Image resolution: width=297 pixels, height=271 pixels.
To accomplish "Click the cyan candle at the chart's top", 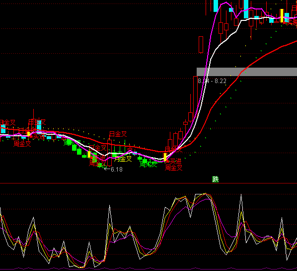I will pos(216,6).
